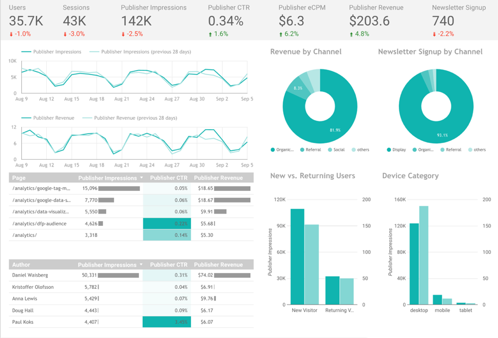Click Display legend dot in Newsletter Signup chart
Viewport: 498px width, 338px height.
coord(389,150)
